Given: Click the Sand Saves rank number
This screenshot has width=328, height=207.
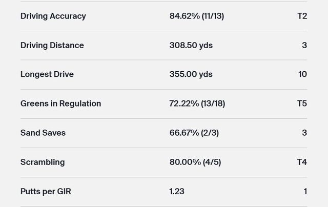Looking at the screenshot, I should (x=304, y=133).
